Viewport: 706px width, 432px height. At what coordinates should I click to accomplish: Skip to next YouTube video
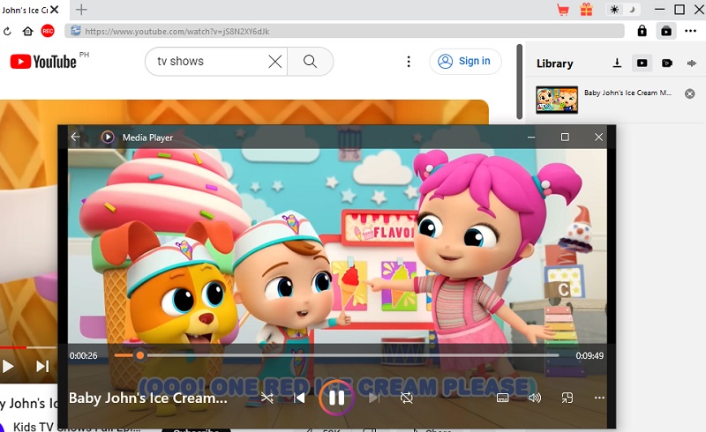tap(42, 366)
